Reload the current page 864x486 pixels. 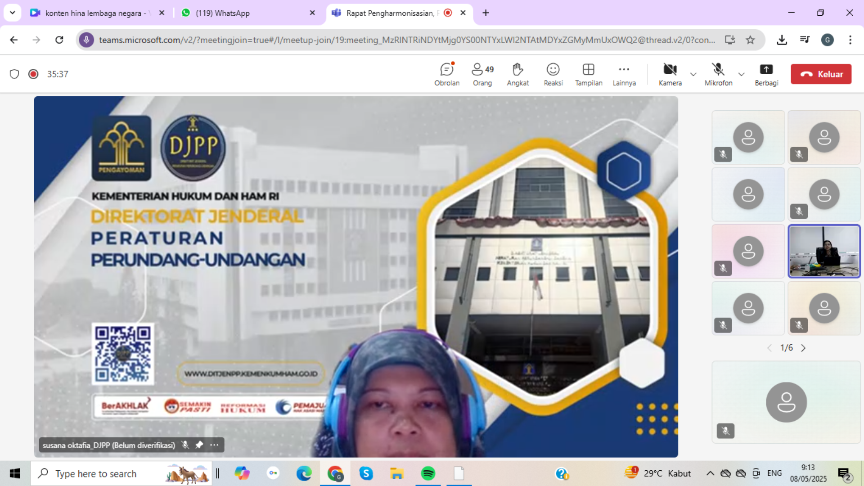point(59,40)
